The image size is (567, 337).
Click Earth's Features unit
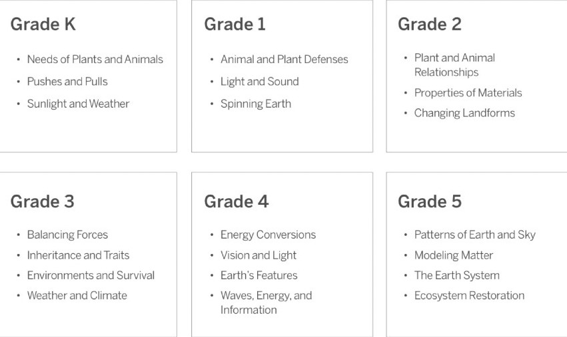coord(259,275)
